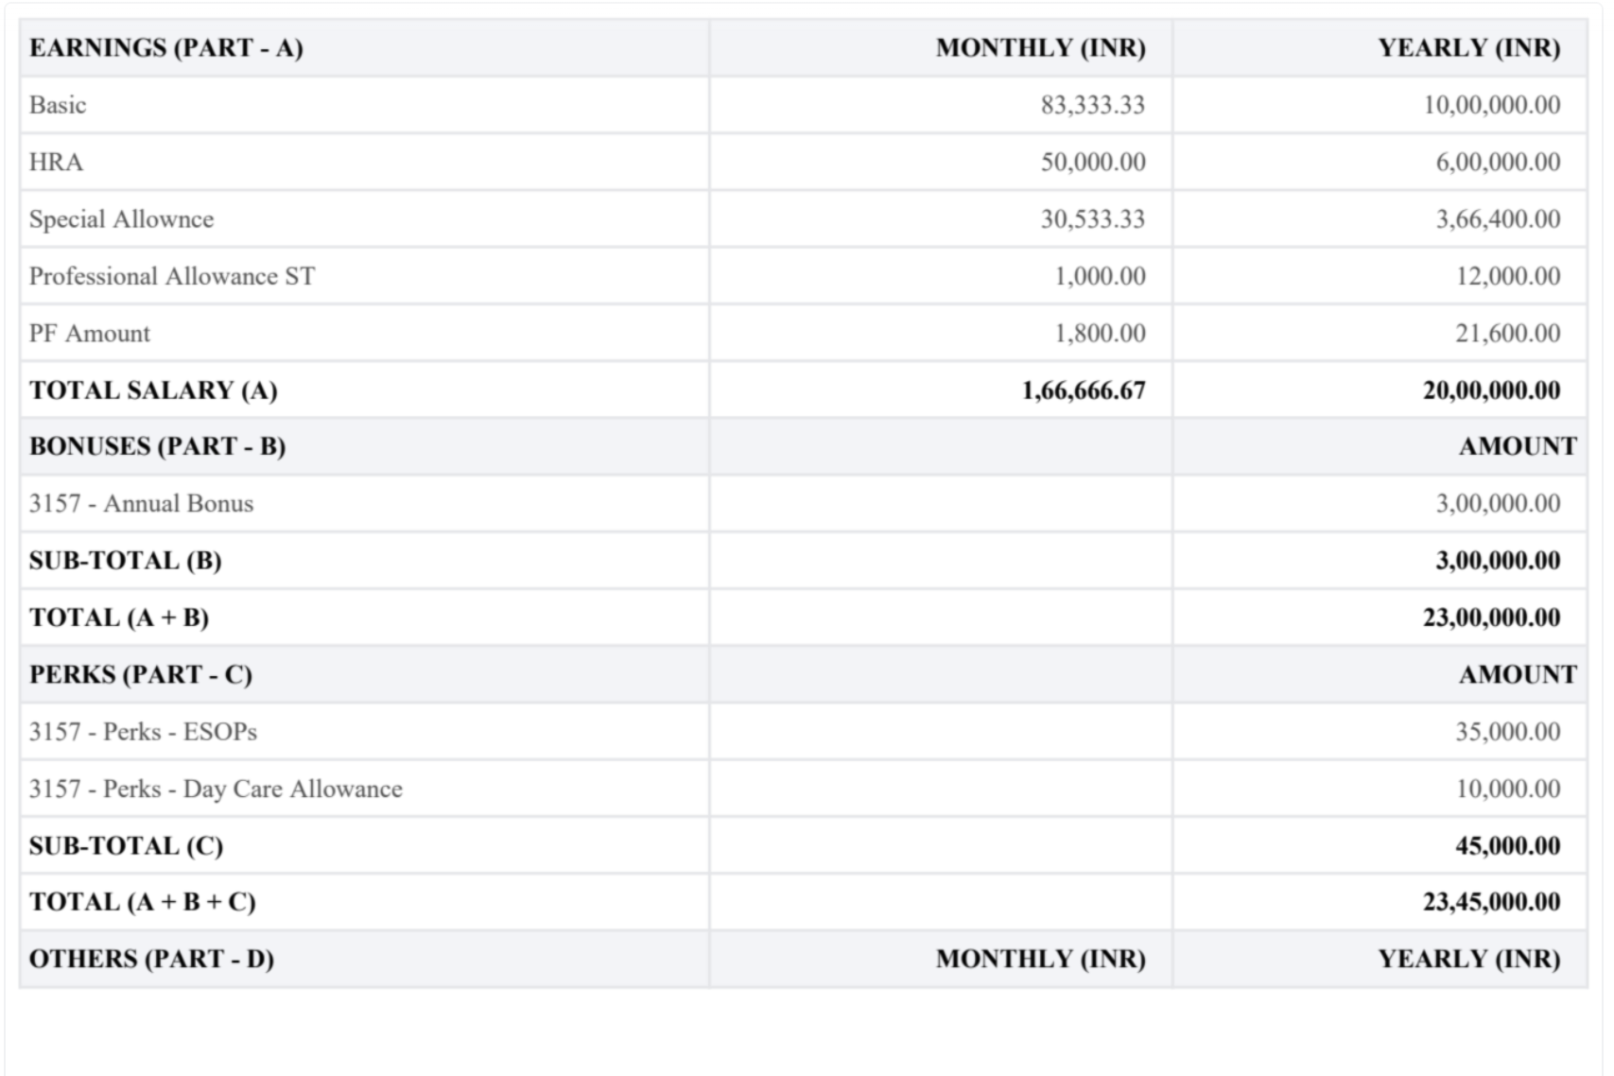Select the TOTAL (A + B) amount 23,00,000.00

(x=1491, y=617)
